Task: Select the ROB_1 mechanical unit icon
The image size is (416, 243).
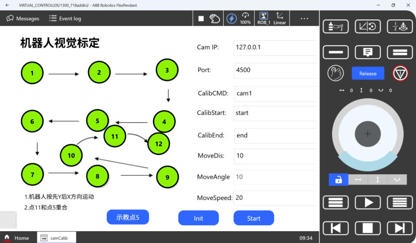Action: [264, 18]
